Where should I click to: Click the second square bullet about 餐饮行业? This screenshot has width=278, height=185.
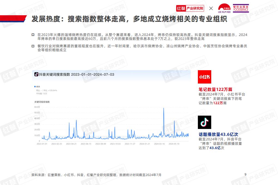pos(33,46)
